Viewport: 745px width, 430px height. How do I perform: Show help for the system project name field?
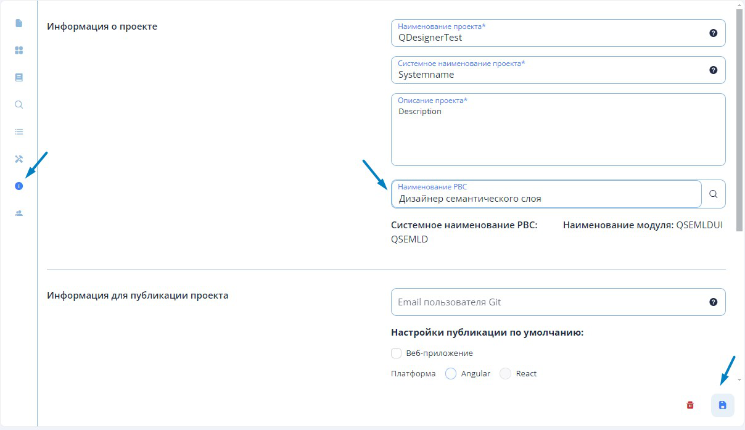coord(713,70)
